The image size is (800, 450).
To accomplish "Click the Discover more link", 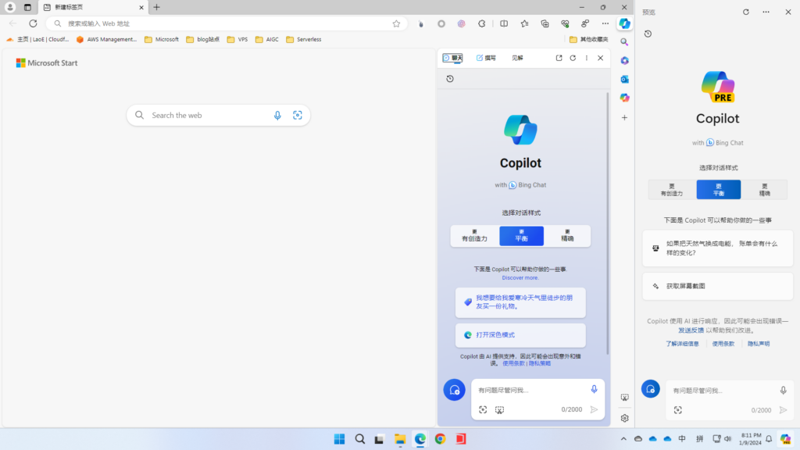I will 520,277.
